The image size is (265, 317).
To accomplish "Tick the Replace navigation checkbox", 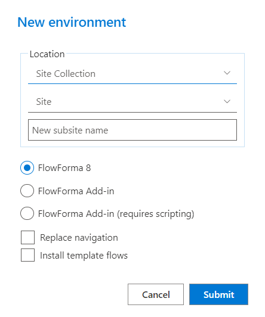I will (27, 238).
